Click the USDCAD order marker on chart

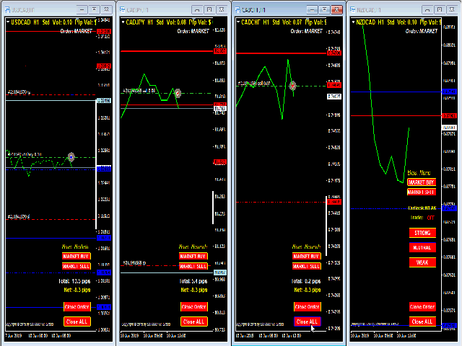tap(71, 156)
